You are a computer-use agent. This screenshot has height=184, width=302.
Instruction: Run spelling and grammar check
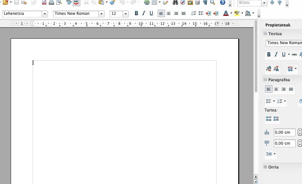point(69,2)
